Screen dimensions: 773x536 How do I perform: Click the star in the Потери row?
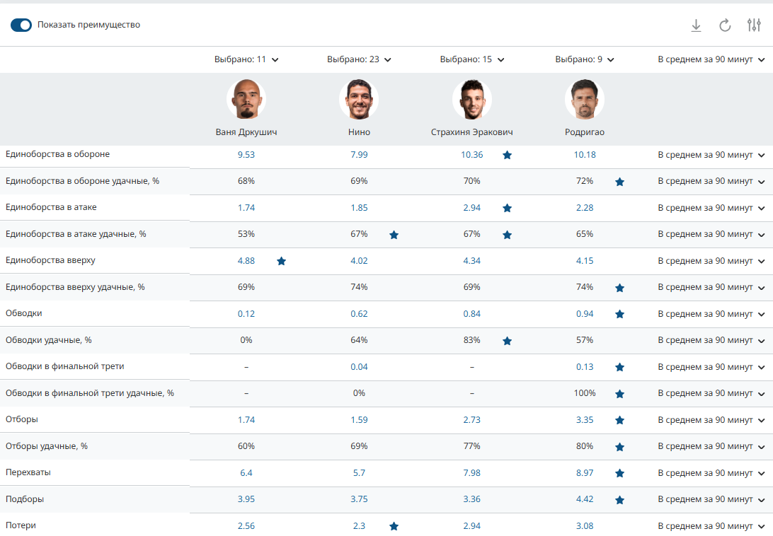pos(394,526)
